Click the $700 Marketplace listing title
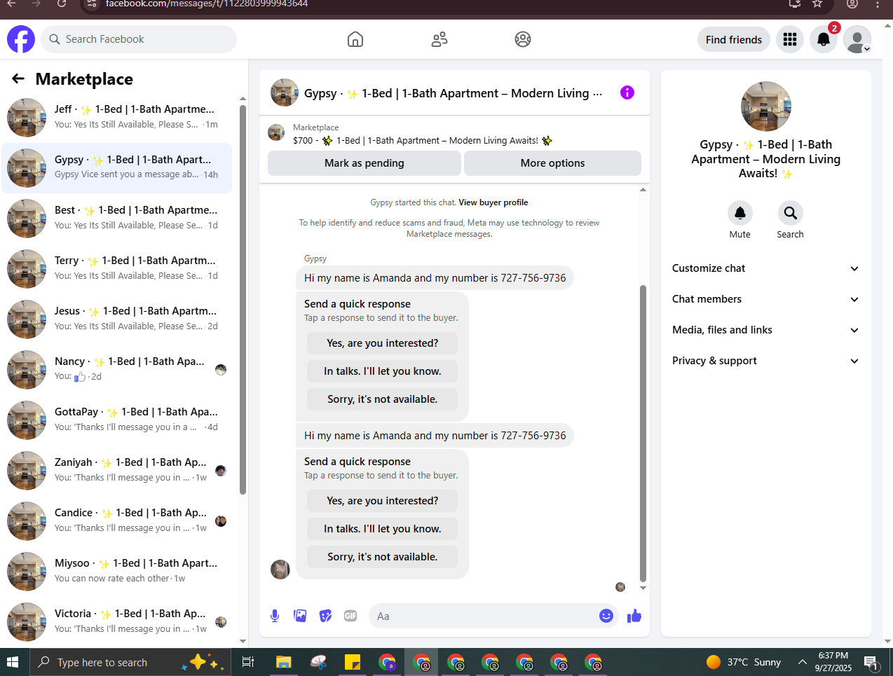Viewport: 893px width, 676px height. point(423,141)
